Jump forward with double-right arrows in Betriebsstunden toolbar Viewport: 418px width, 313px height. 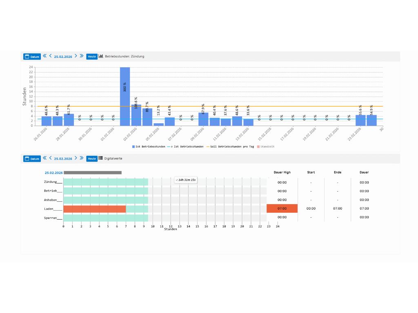(x=82, y=56)
